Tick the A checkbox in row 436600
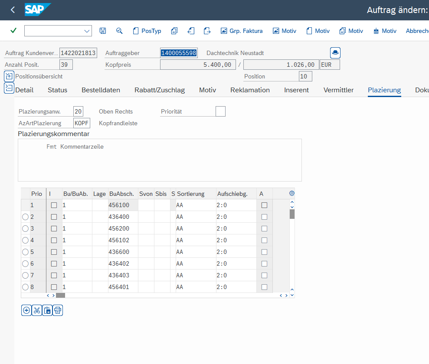The image size is (429, 364). [x=264, y=252]
